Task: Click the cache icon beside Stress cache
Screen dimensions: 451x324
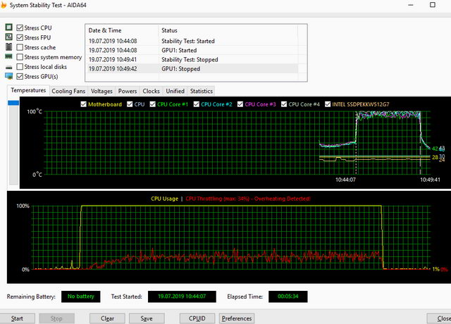Action: tap(9, 46)
